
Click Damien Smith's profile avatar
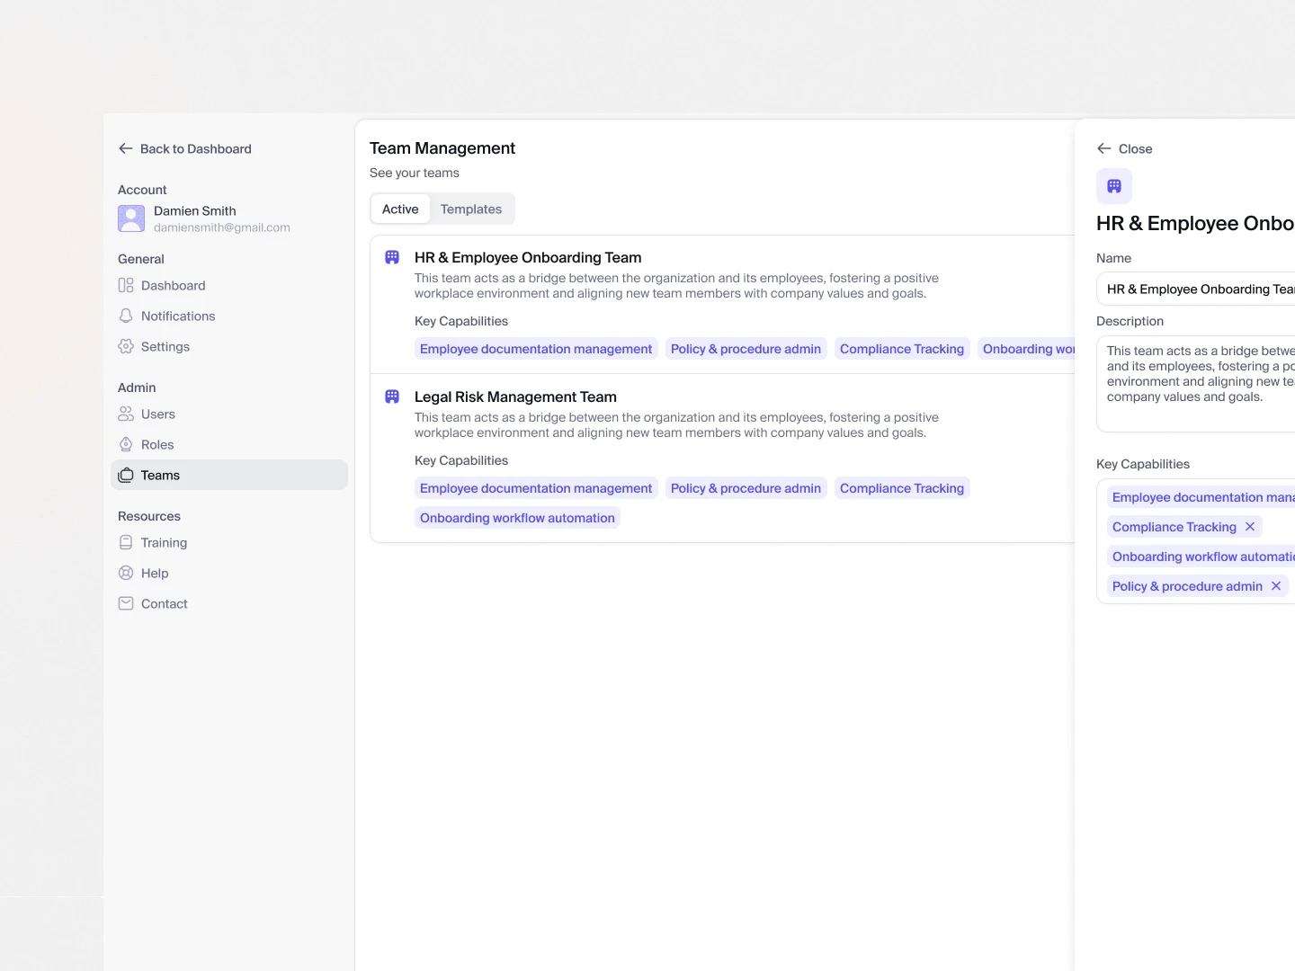tap(131, 218)
